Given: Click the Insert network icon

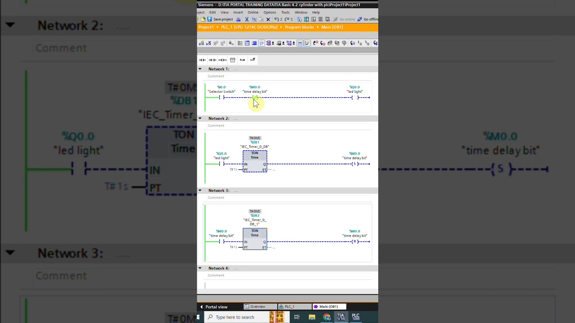Looking at the screenshot, I should (201, 43).
